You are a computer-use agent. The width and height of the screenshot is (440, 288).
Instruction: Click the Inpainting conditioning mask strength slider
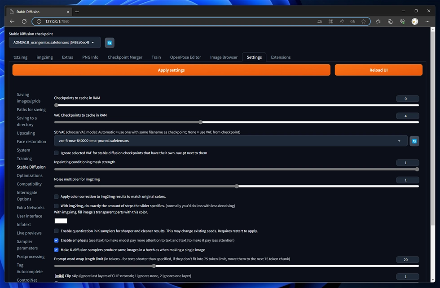[x=237, y=170]
